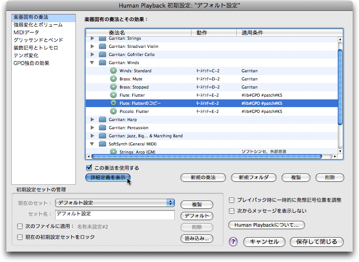Click the gear icon for Strings: Arco (GM)
Image resolution: width=359 pixels, height=262 pixels.
pyautogui.click(x=113, y=151)
